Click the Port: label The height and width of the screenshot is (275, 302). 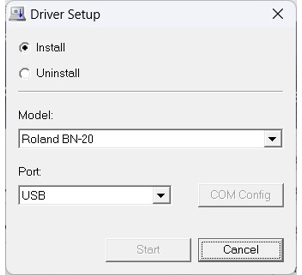click(30, 172)
